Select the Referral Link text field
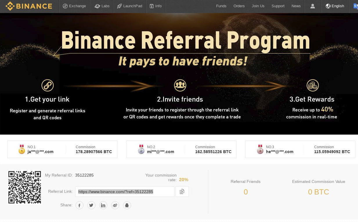 click(125, 192)
